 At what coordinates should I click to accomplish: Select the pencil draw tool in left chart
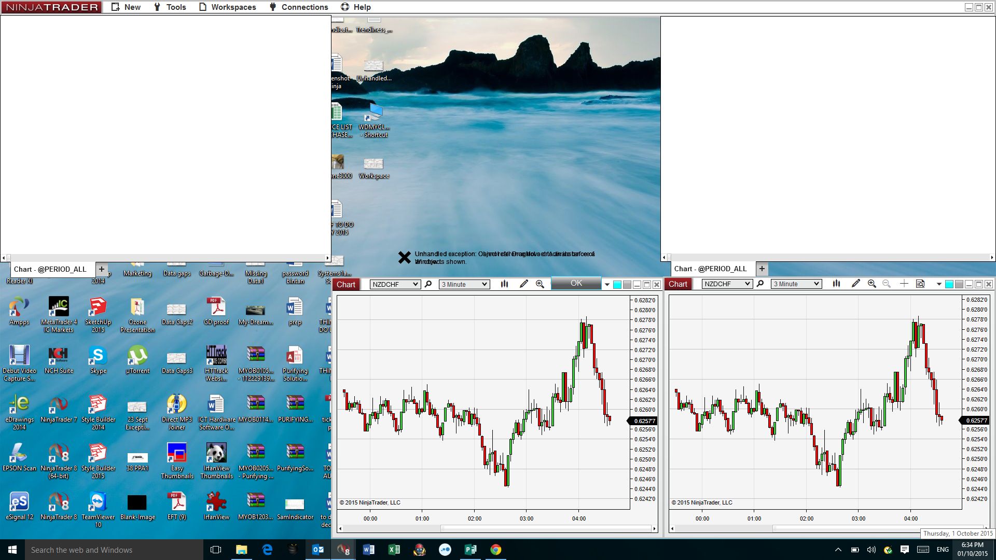tap(523, 284)
